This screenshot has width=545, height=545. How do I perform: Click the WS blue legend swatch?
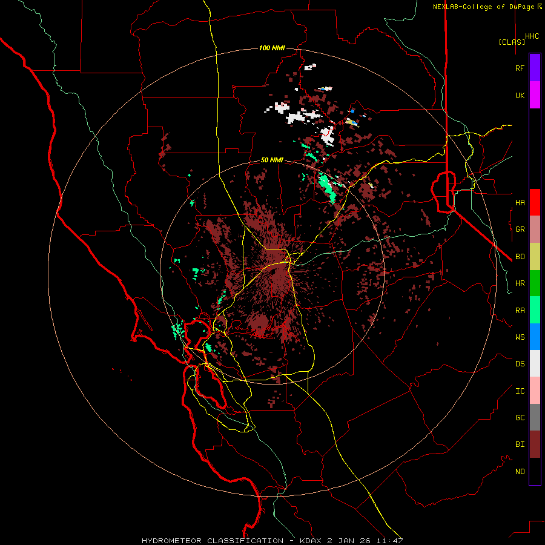pyautogui.click(x=535, y=337)
